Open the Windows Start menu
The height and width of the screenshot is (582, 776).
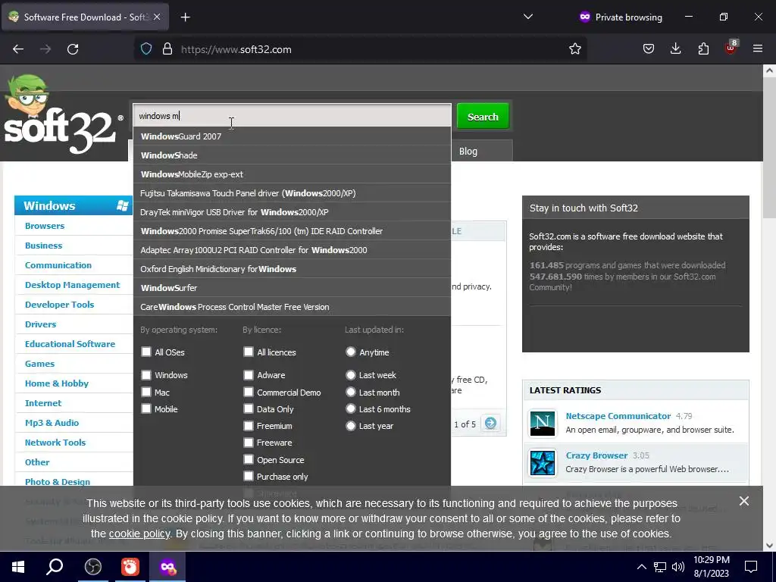click(x=18, y=567)
